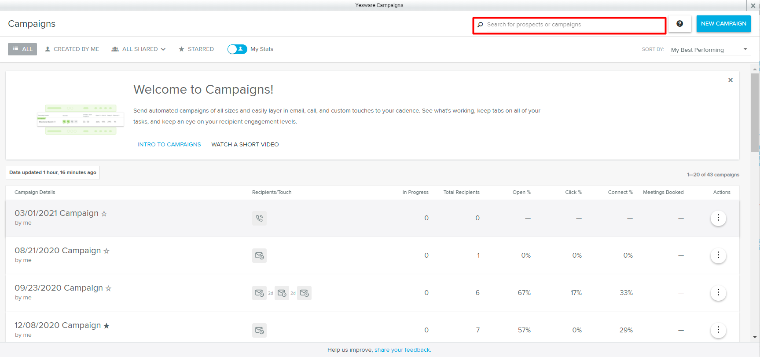Toggle the My Stats switch
The height and width of the screenshot is (357, 760).
pos(237,49)
